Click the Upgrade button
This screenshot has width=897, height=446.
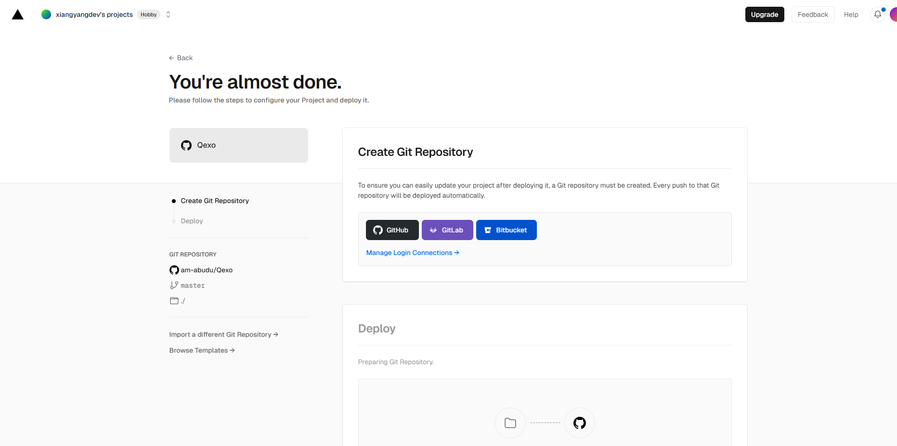tap(765, 14)
